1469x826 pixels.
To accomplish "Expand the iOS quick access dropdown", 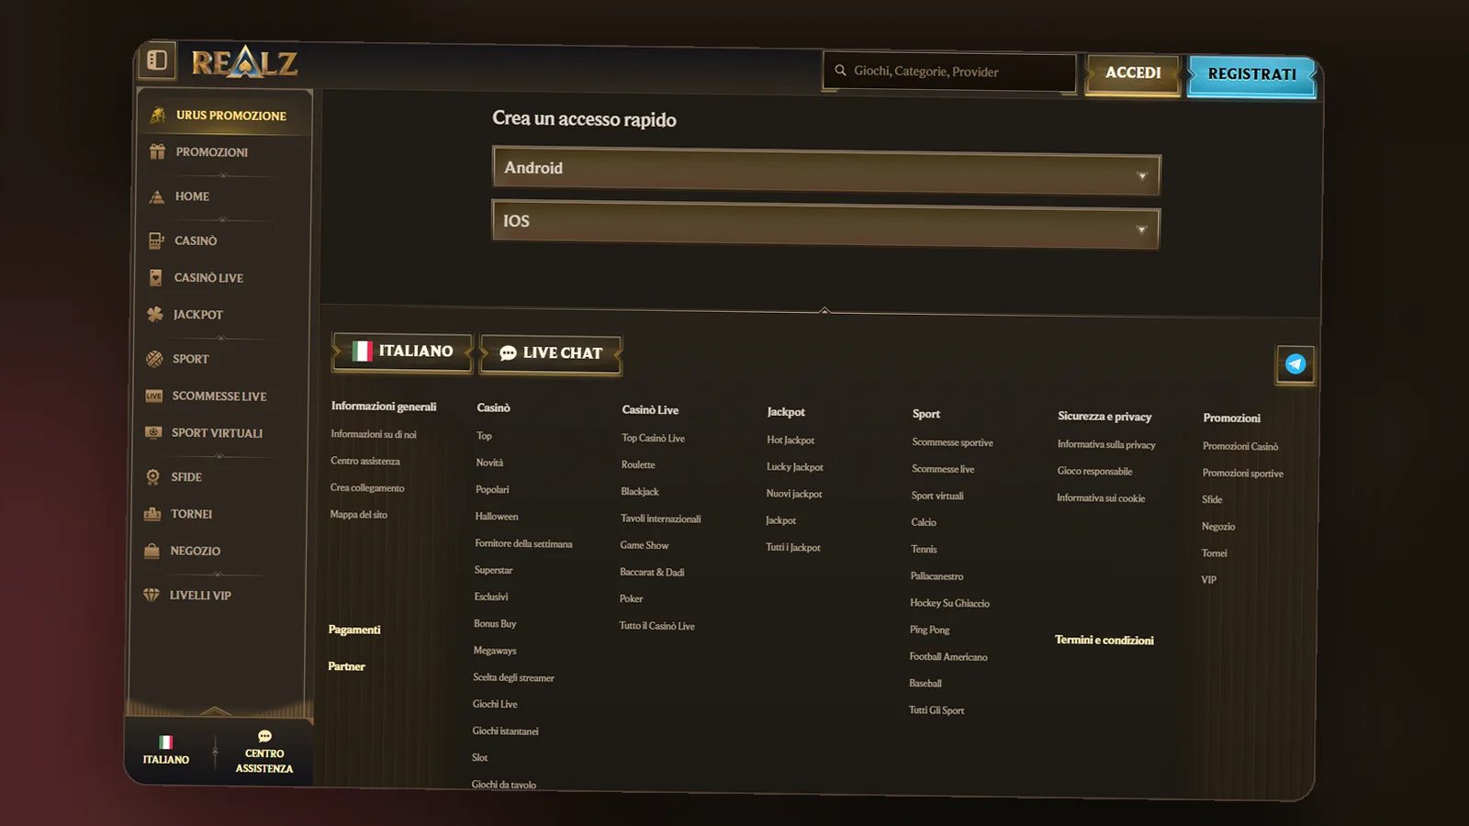I will tap(825, 225).
